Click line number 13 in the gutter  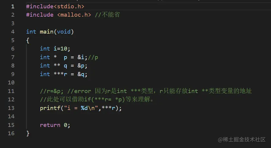point(11,108)
